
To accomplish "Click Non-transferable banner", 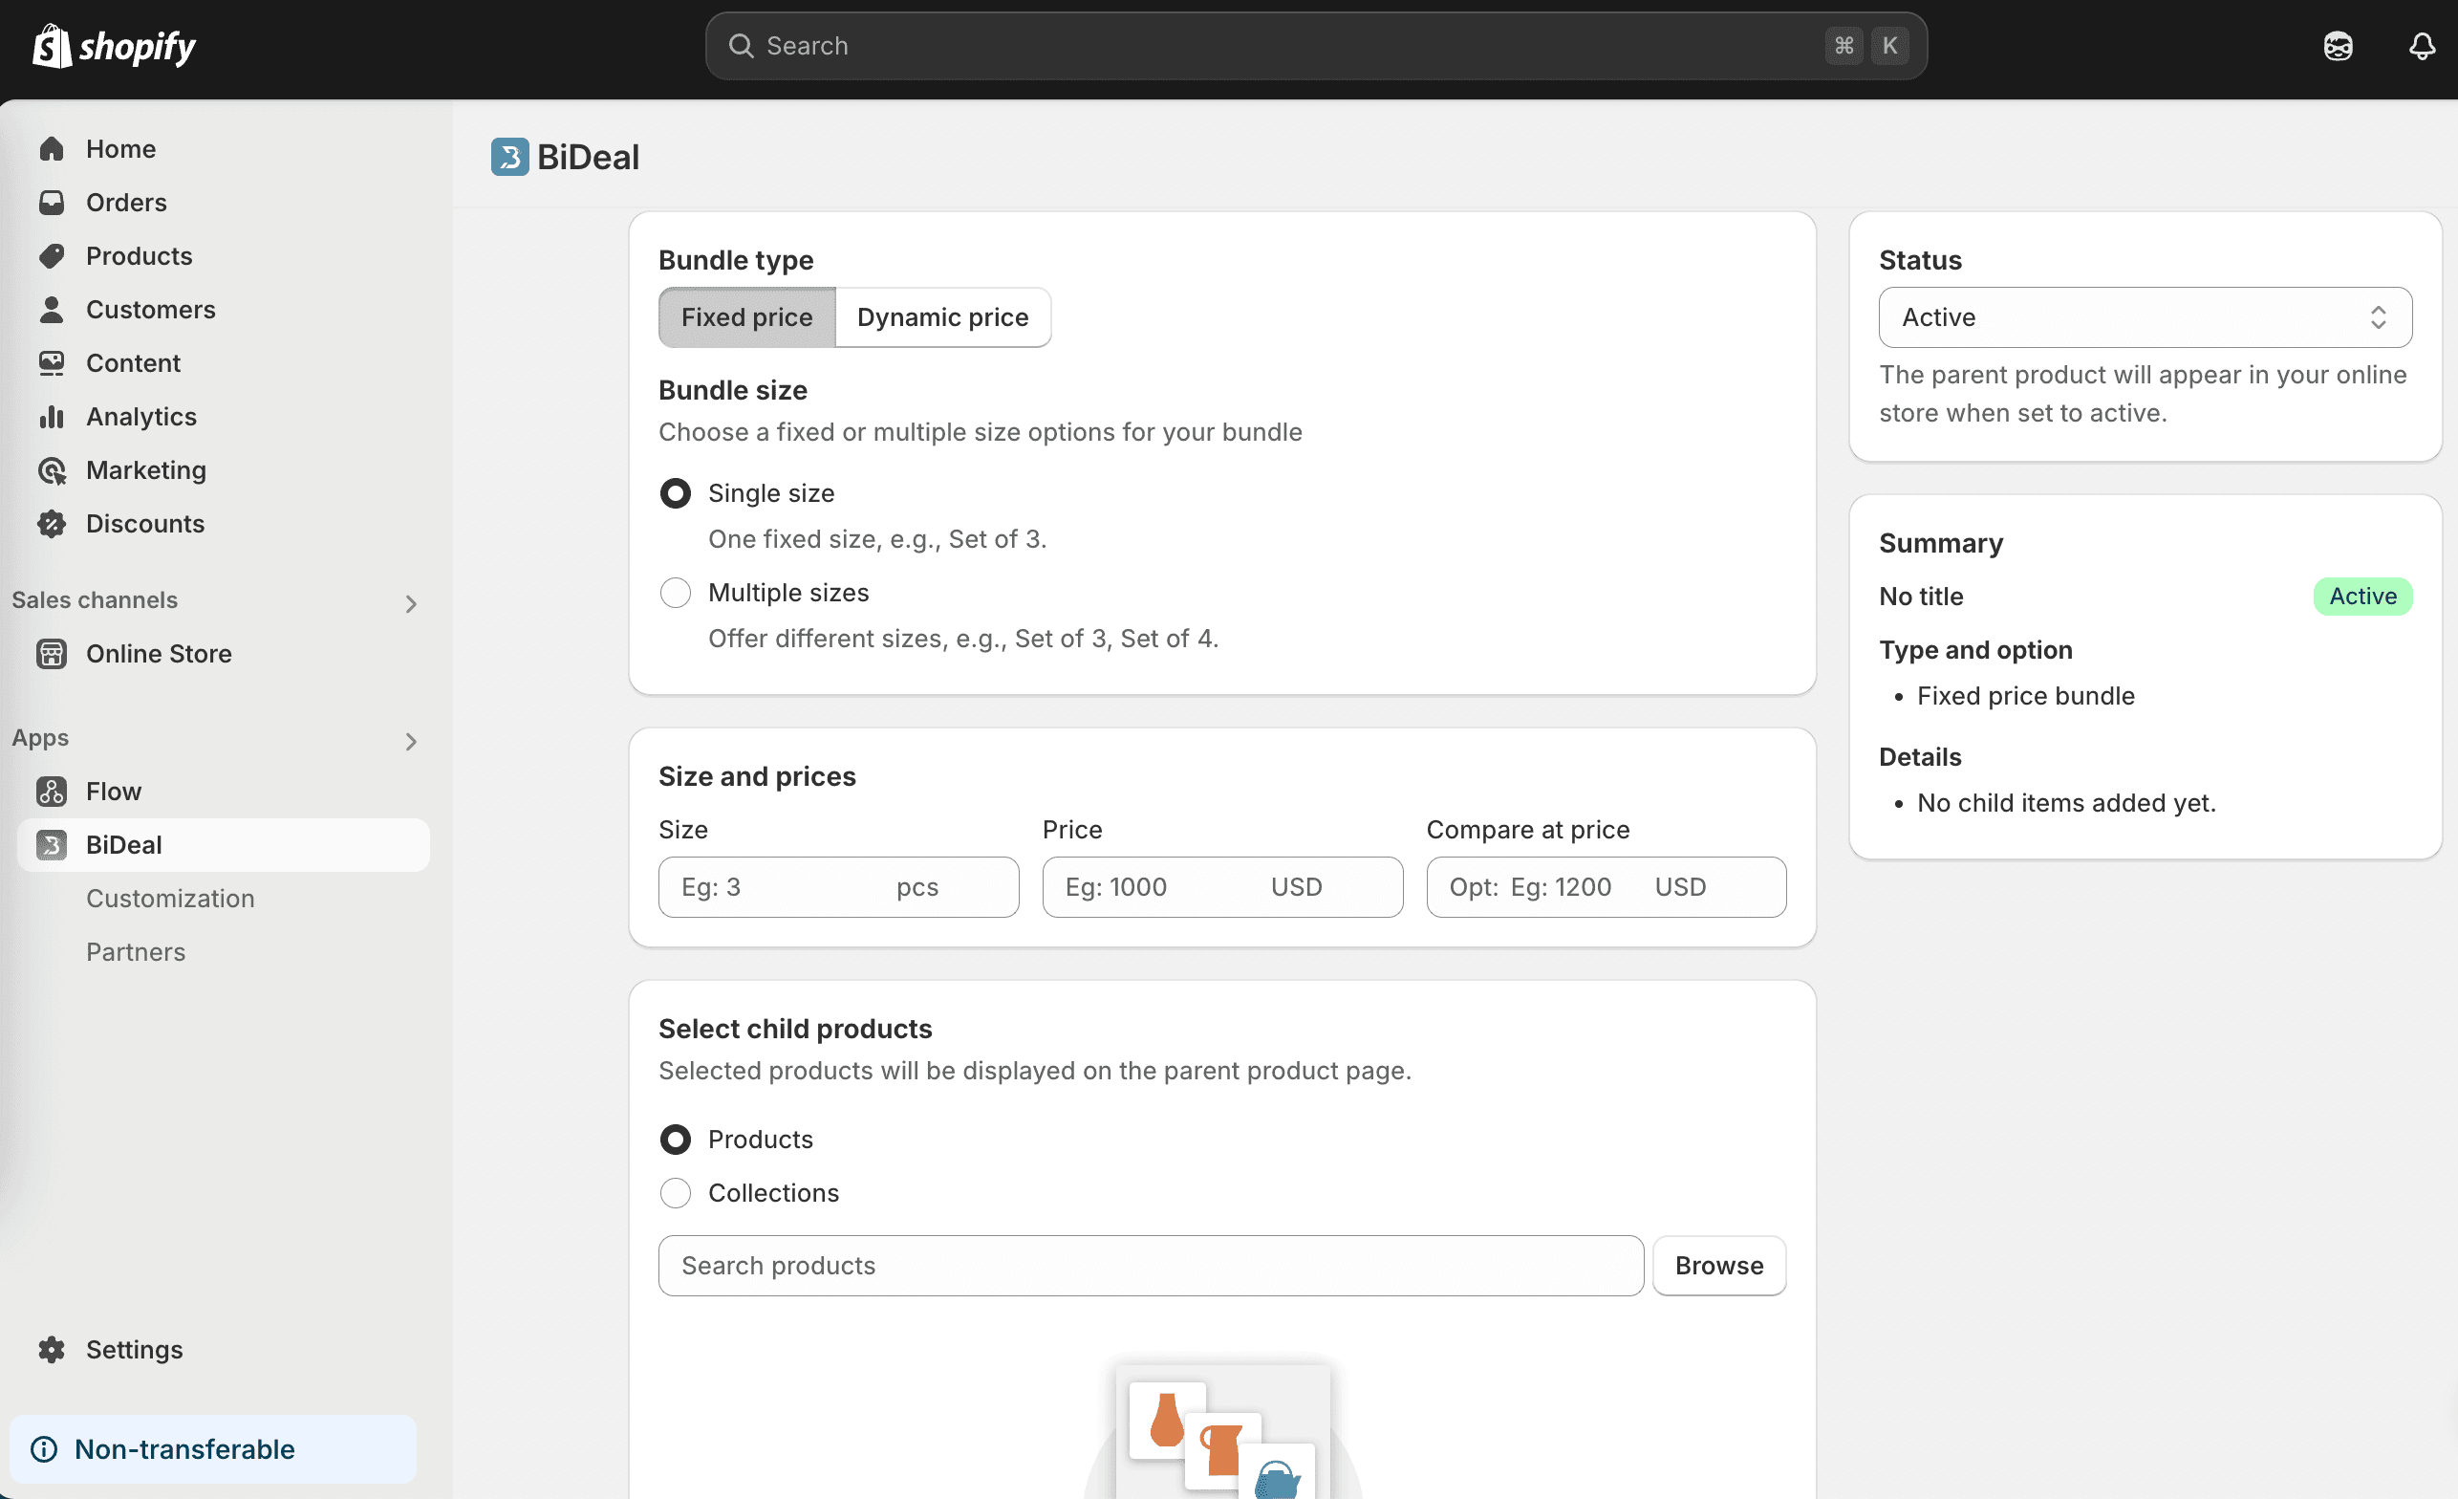I will pos(213,1449).
